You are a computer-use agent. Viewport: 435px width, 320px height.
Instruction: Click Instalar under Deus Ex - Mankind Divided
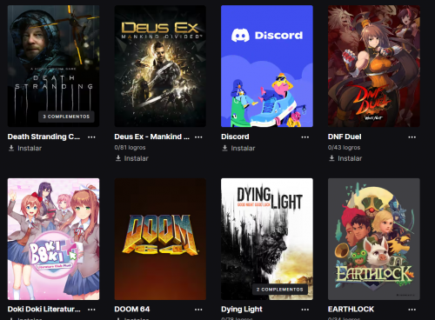[x=132, y=158]
